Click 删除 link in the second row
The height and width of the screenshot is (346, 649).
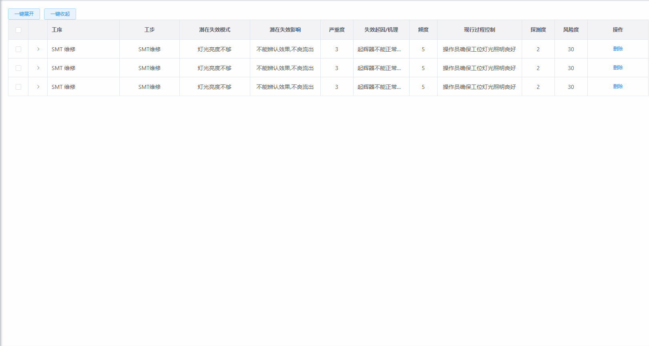coord(618,68)
